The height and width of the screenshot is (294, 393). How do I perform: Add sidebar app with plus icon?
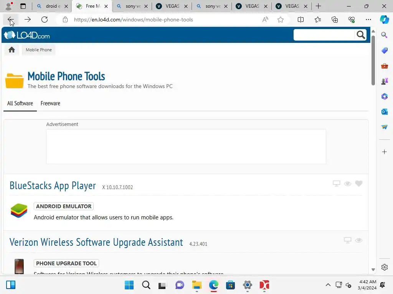[384, 152]
